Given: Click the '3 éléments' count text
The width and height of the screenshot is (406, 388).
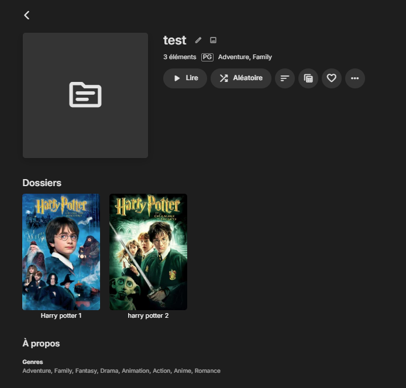Looking at the screenshot, I should coord(180,57).
